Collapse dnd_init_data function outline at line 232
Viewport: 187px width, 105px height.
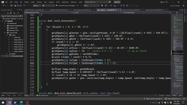point(40,93)
